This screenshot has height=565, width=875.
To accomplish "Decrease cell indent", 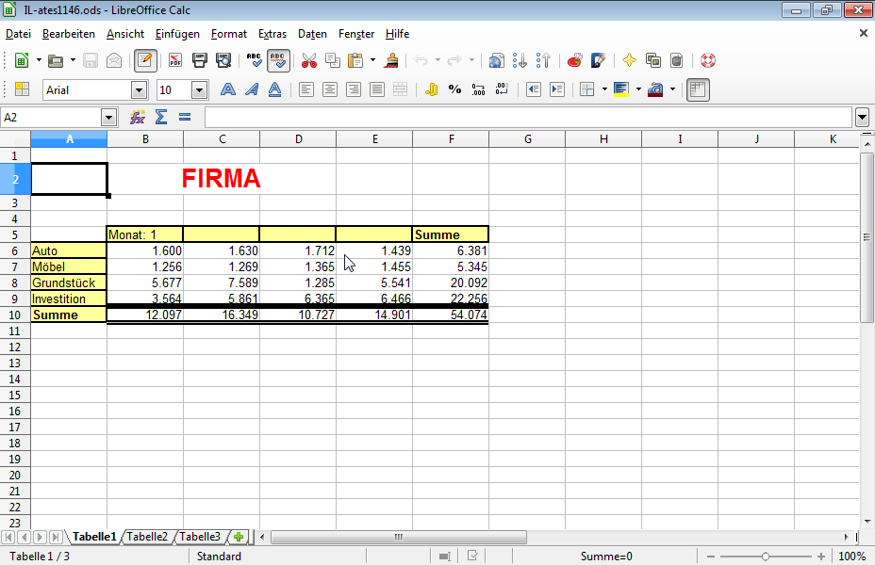I will pos(534,89).
